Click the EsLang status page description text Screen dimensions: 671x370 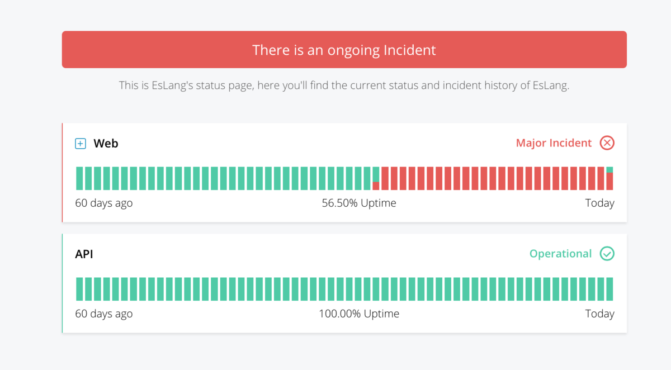click(x=344, y=86)
